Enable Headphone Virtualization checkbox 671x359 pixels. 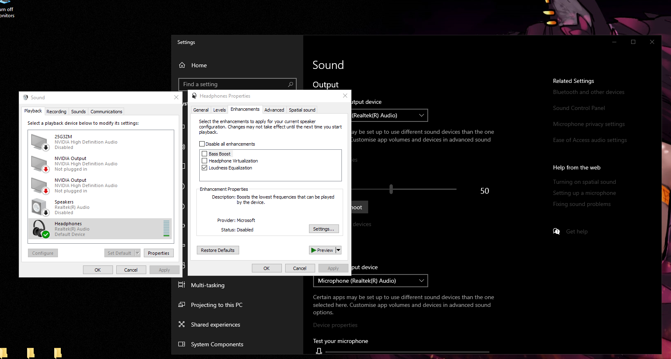point(204,161)
